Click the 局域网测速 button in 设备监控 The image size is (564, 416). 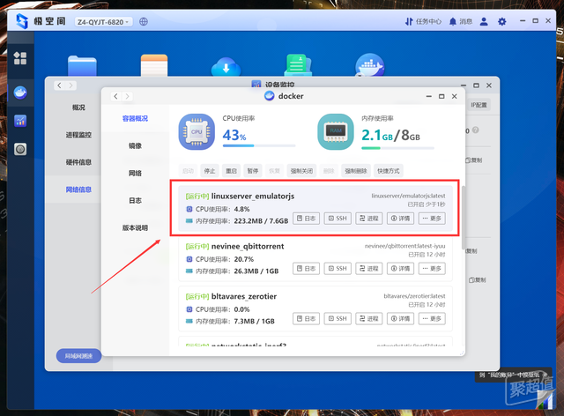click(78, 356)
